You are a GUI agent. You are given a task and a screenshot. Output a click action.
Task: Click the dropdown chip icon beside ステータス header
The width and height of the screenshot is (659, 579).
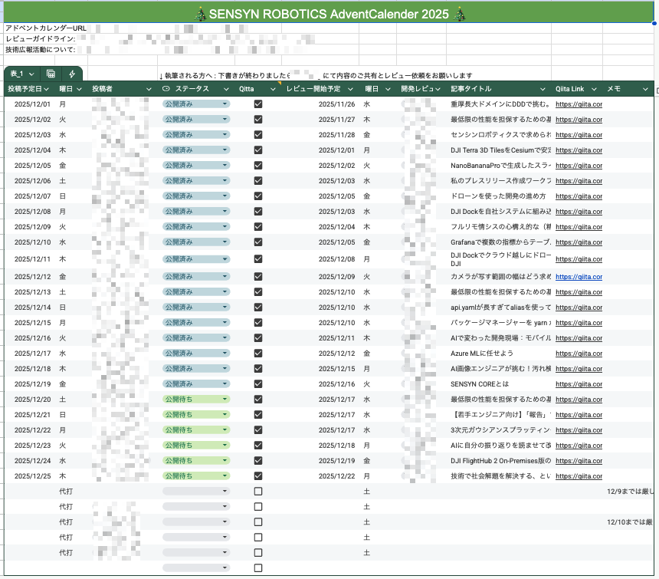click(166, 89)
